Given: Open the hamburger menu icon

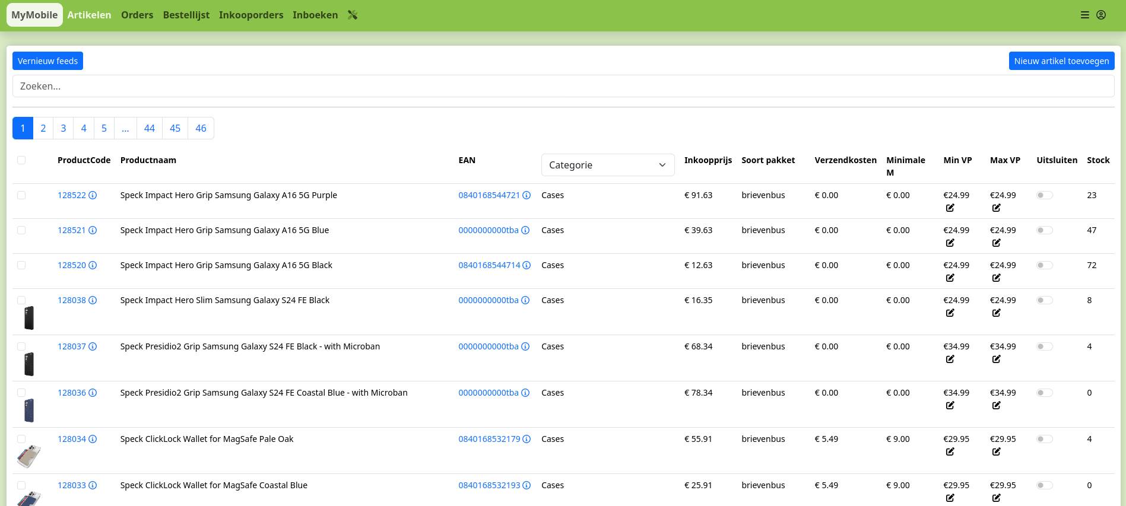Looking at the screenshot, I should pyautogui.click(x=1084, y=15).
